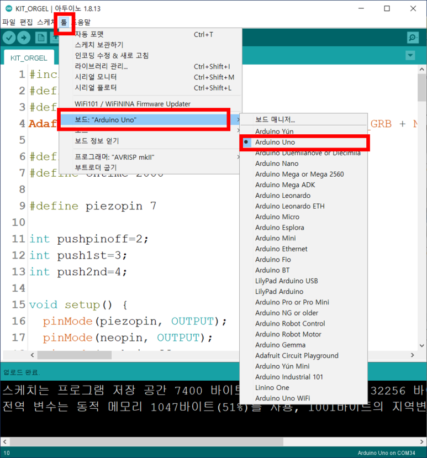Click editor horizontal scrollbar thumb
This screenshot has width=427, height=458.
pyautogui.click(x=75, y=355)
